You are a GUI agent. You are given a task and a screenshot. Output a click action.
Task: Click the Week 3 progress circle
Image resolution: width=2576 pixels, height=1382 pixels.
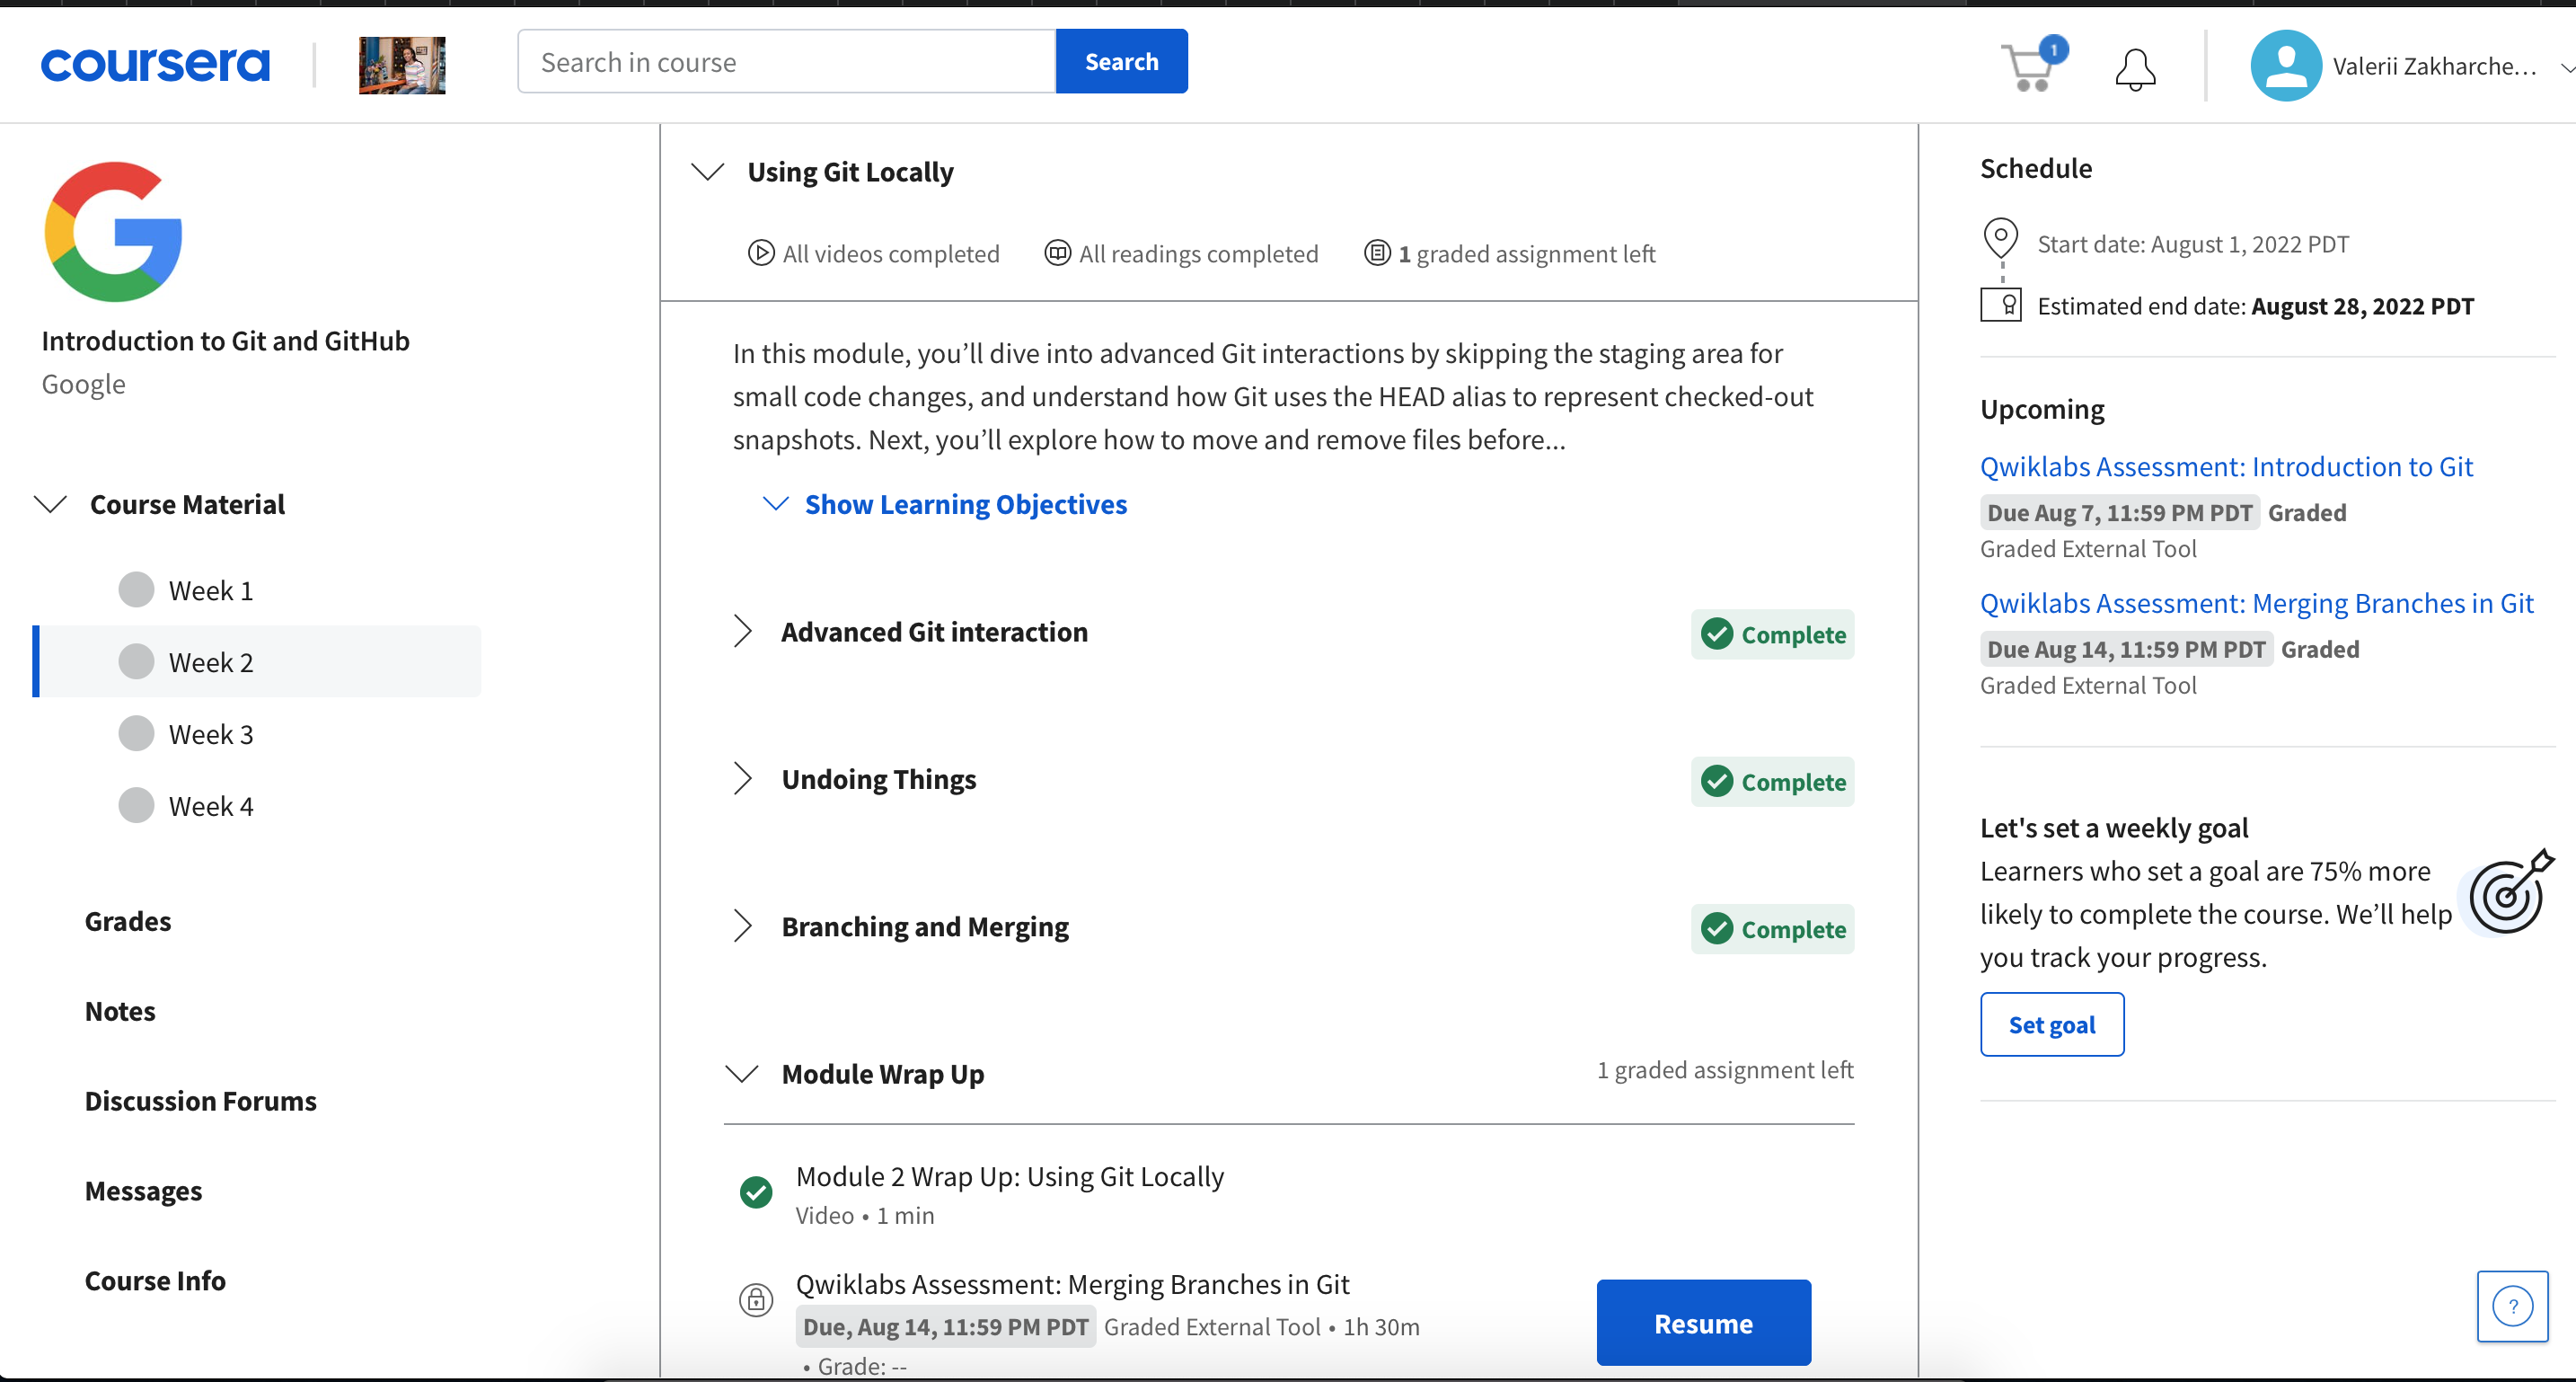(136, 733)
